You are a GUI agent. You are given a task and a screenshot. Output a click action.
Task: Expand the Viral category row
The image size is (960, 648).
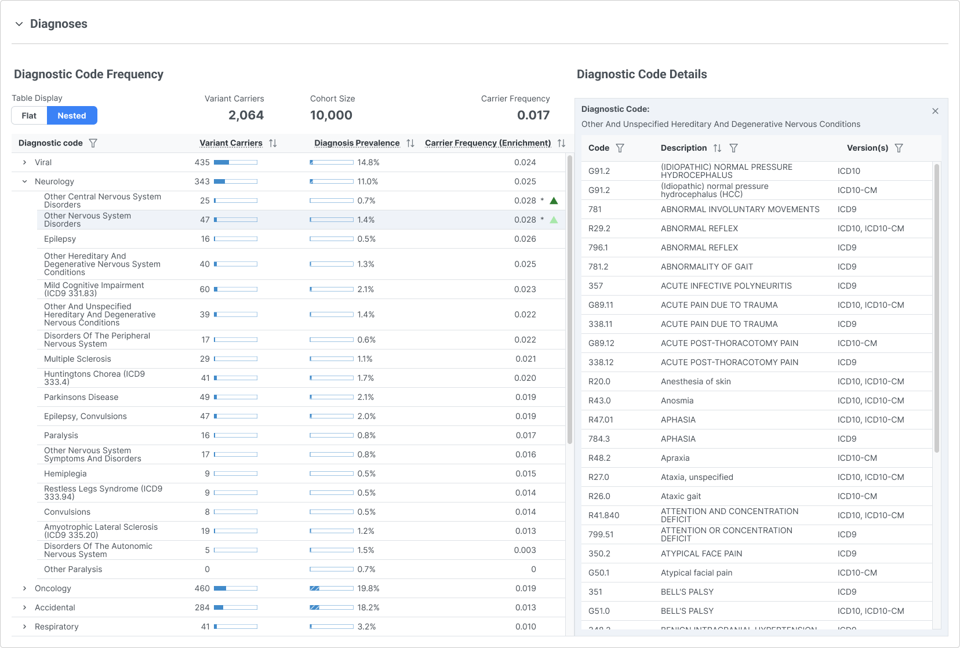[24, 162]
